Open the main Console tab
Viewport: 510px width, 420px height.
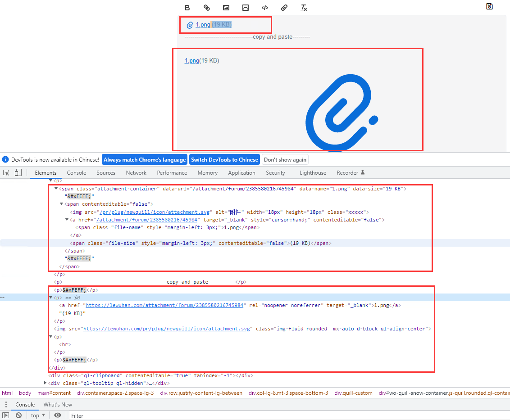(77, 173)
